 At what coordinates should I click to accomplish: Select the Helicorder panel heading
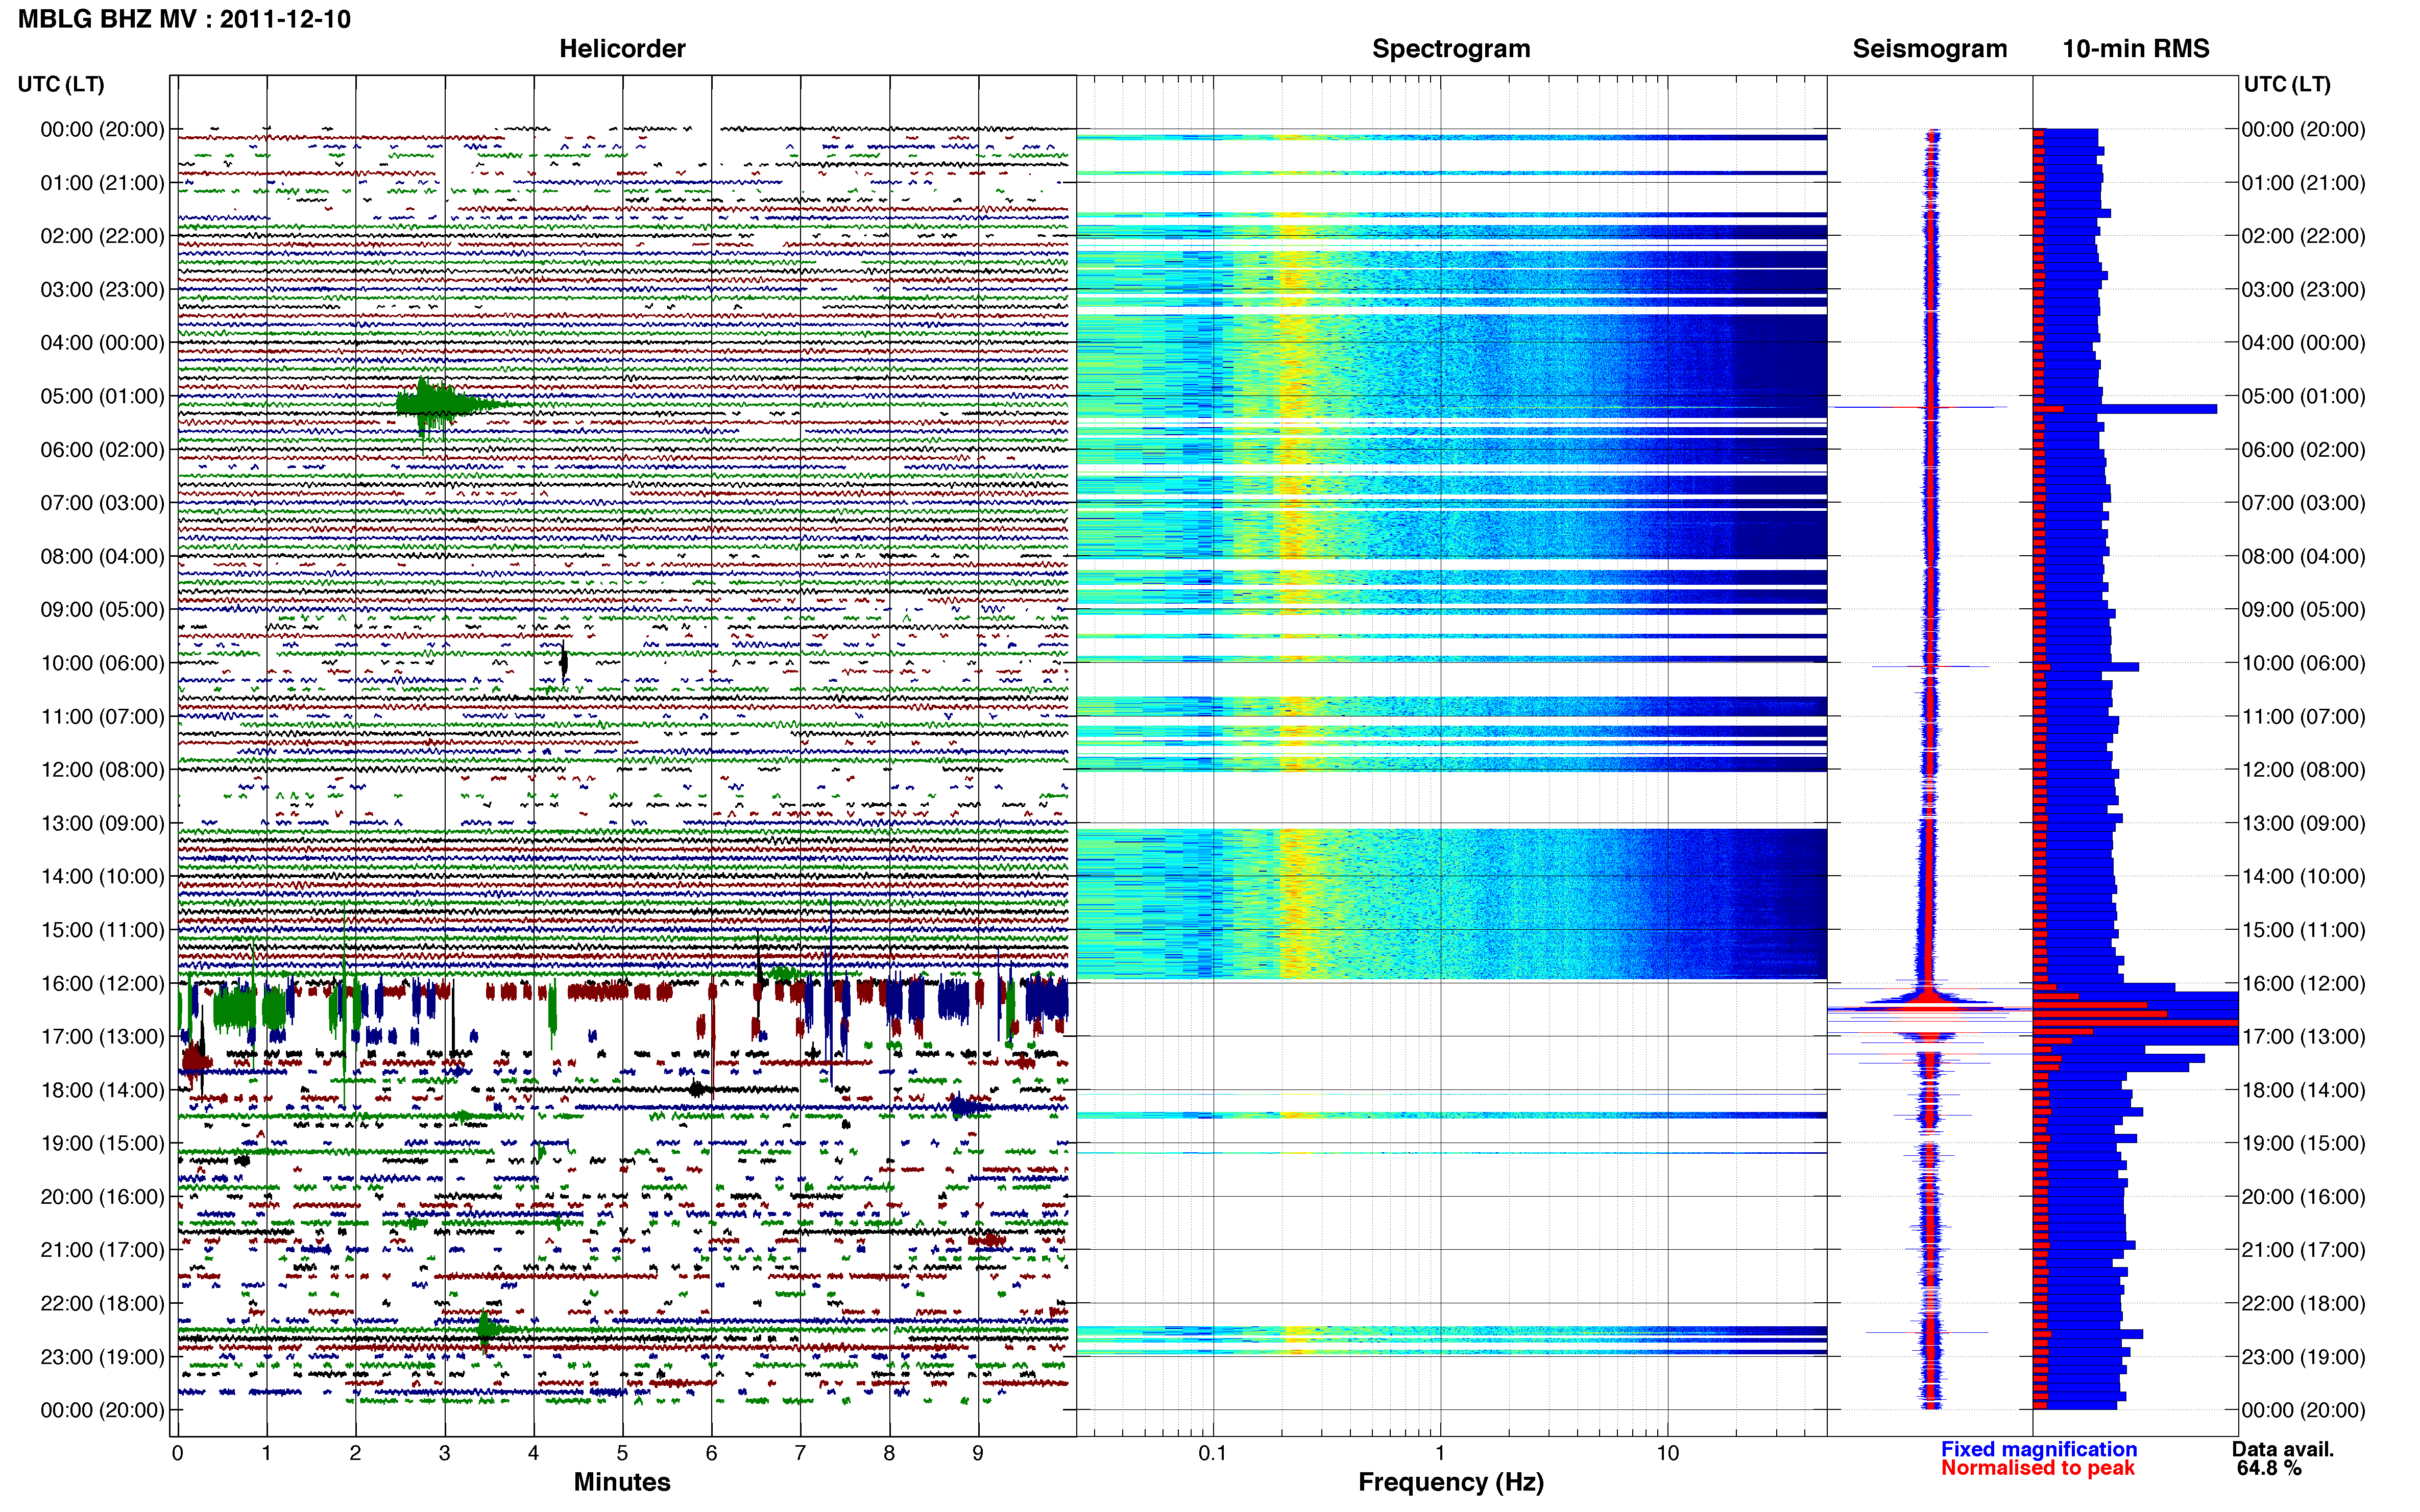click(622, 49)
